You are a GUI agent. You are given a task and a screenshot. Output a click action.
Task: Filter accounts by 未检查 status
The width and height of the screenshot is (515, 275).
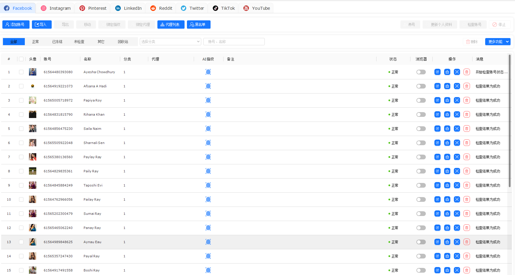(x=79, y=42)
